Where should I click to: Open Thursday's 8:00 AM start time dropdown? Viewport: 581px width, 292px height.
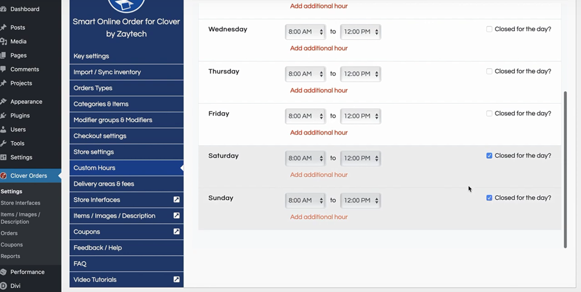[305, 74]
